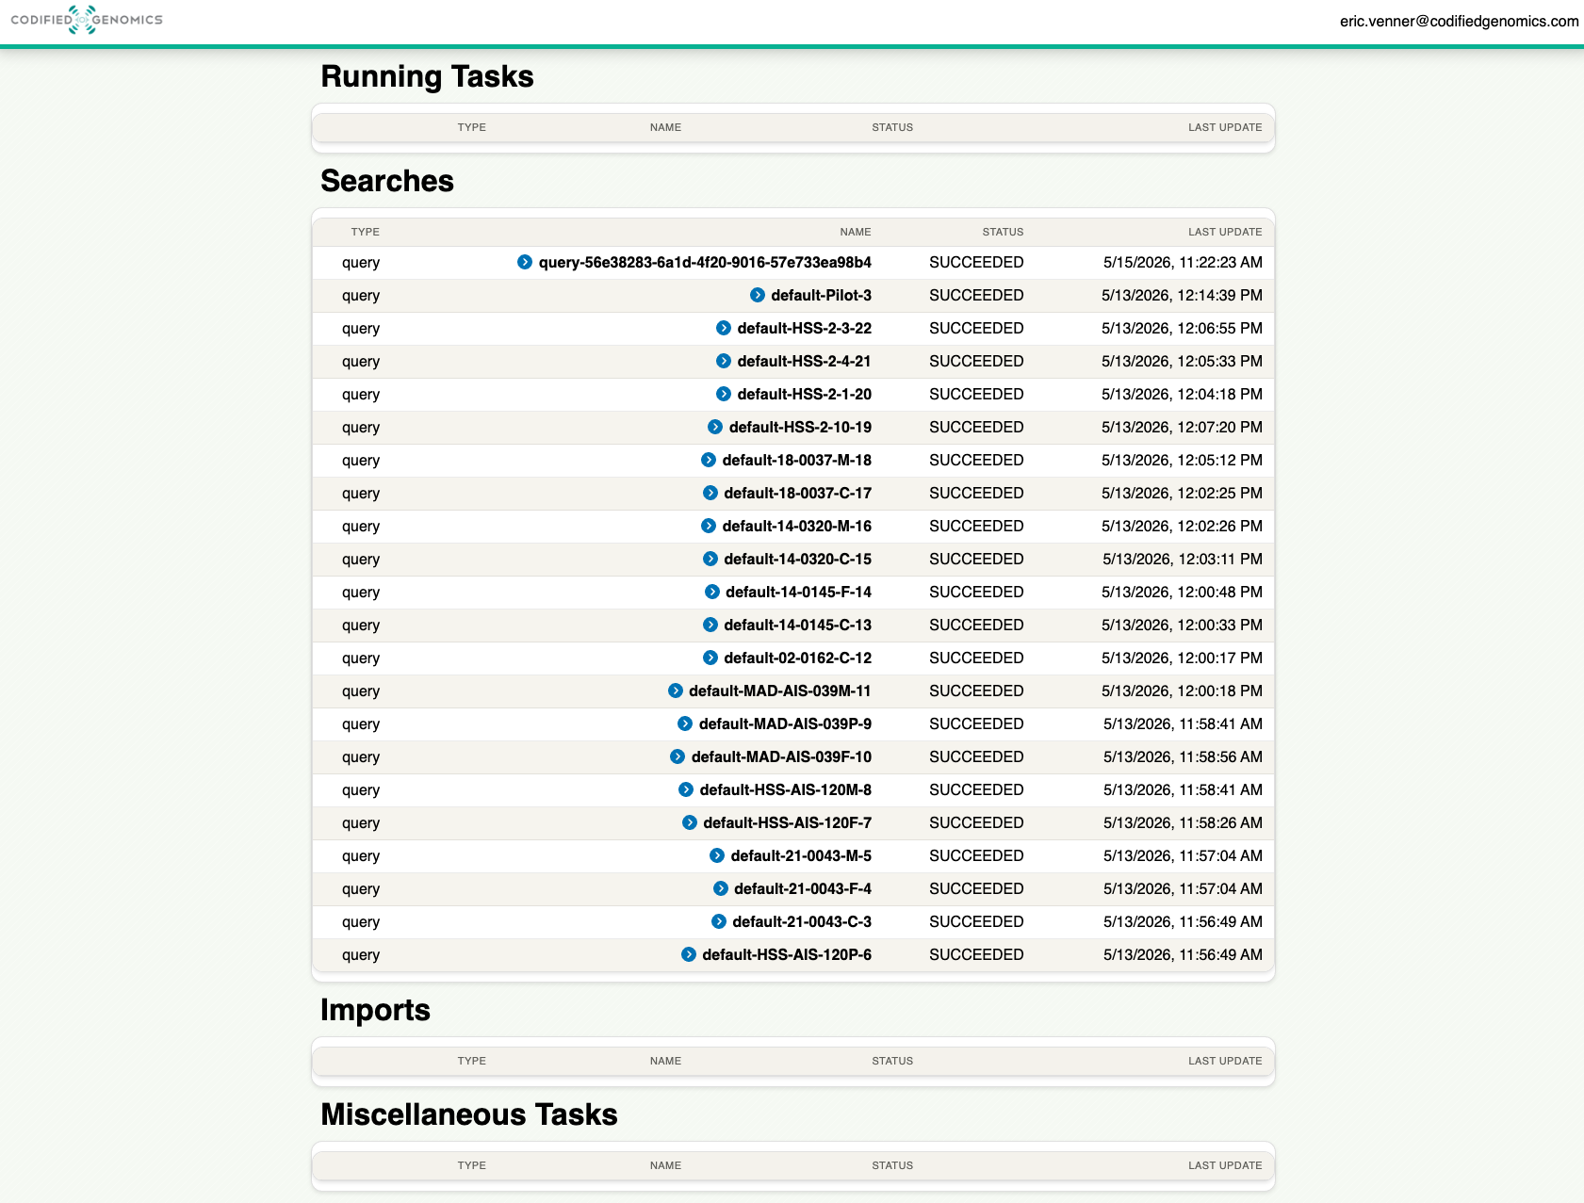Click the arrow icon beside default-21-0043-M-5

[x=717, y=855]
